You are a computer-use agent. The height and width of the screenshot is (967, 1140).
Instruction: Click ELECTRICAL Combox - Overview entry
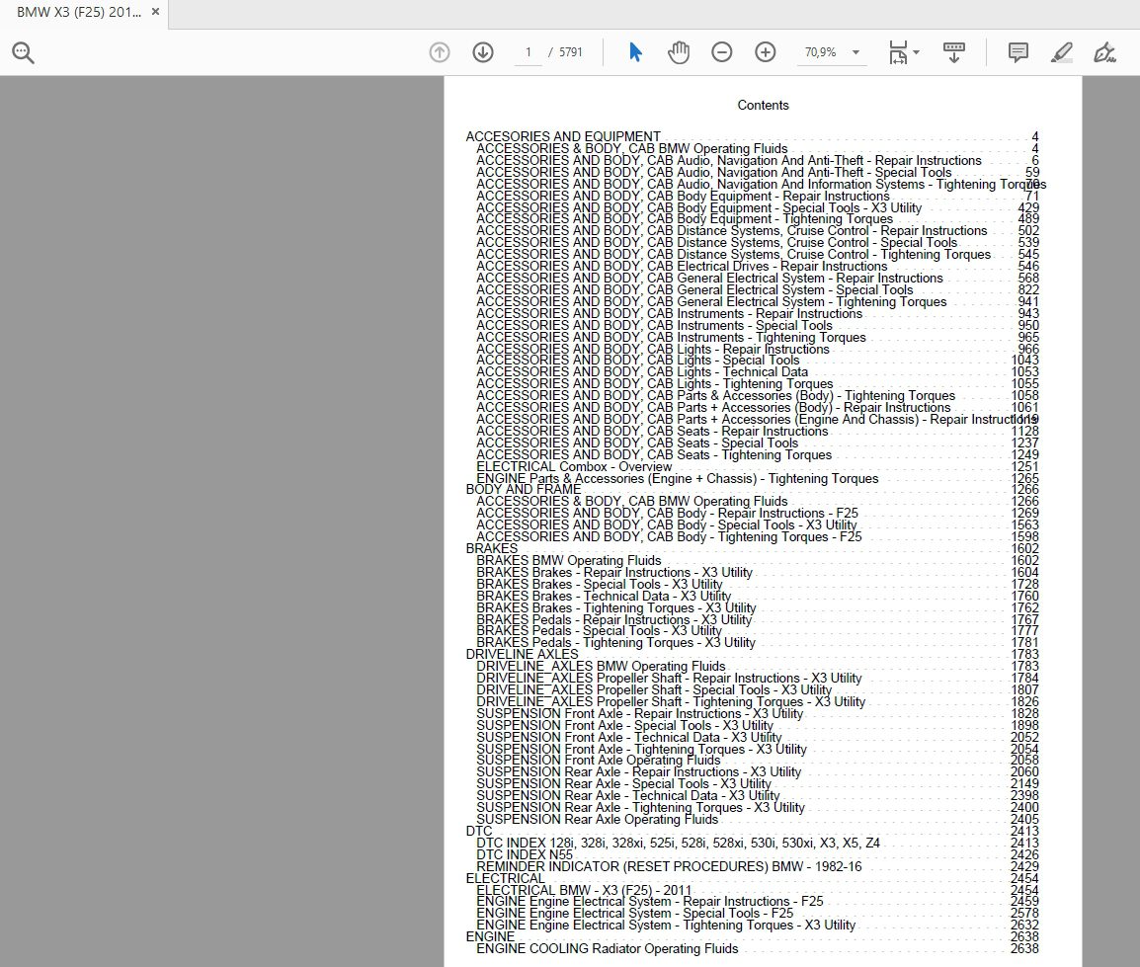pyautogui.click(x=574, y=466)
